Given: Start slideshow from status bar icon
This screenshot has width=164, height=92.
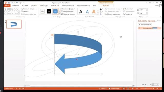Looking at the screenshot, I should (x=137, y=89).
